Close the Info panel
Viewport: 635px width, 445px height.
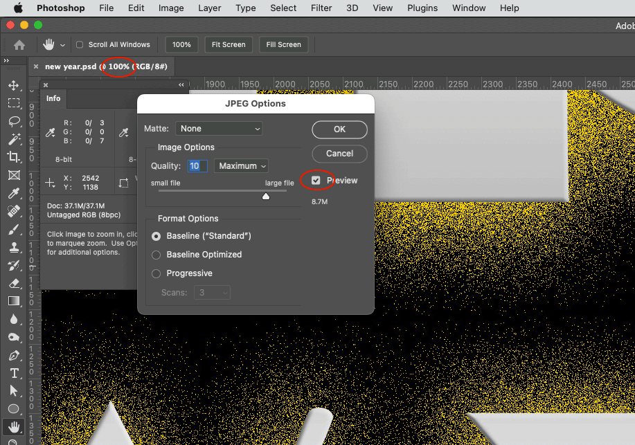pos(46,85)
